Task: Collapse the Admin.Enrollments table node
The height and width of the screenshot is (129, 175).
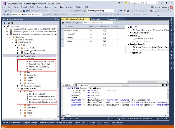Action: pos(18,56)
